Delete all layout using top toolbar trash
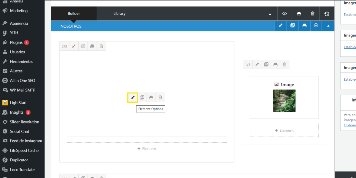356x178 pixels. pos(312,14)
